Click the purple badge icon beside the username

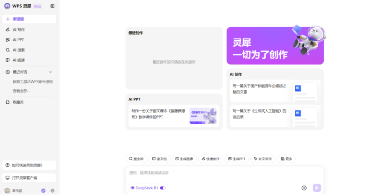tap(43, 191)
